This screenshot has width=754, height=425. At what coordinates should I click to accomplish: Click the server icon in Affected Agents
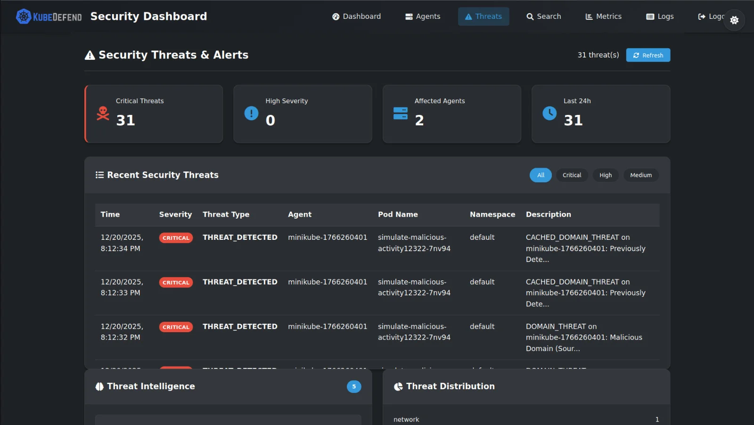point(401,114)
